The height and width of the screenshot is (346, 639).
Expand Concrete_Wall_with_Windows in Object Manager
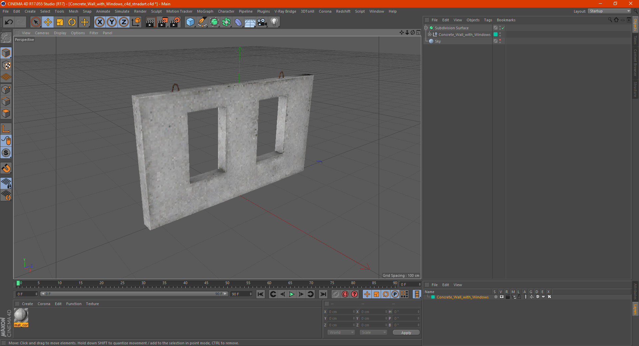point(430,35)
